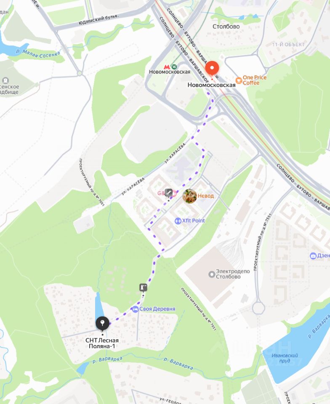
Task: Click the Своя Деревня hotel icon
Action: click(x=135, y=309)
